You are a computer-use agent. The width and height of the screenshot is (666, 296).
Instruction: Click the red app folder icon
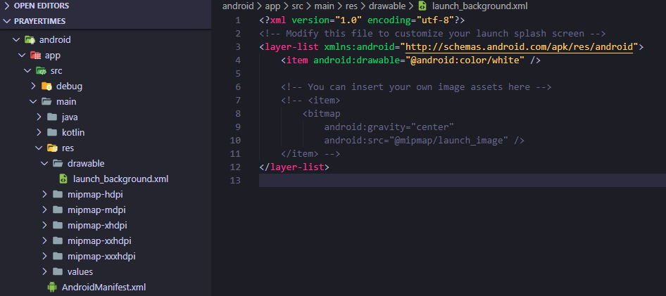[x=35, y=56]
